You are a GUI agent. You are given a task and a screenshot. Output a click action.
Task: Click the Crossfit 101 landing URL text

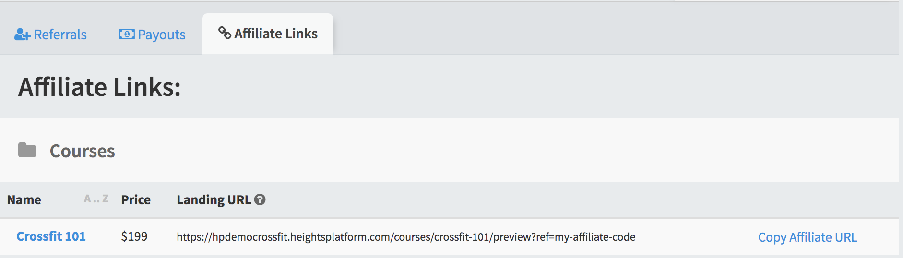pyautogui.click(x=406, y=237)
